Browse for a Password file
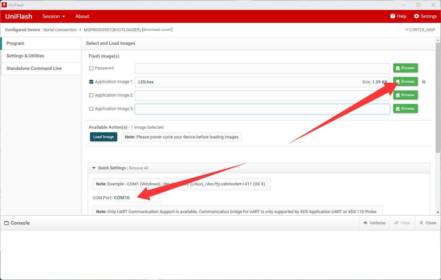Viewport: 441px width, 280px height. (405, 68)
